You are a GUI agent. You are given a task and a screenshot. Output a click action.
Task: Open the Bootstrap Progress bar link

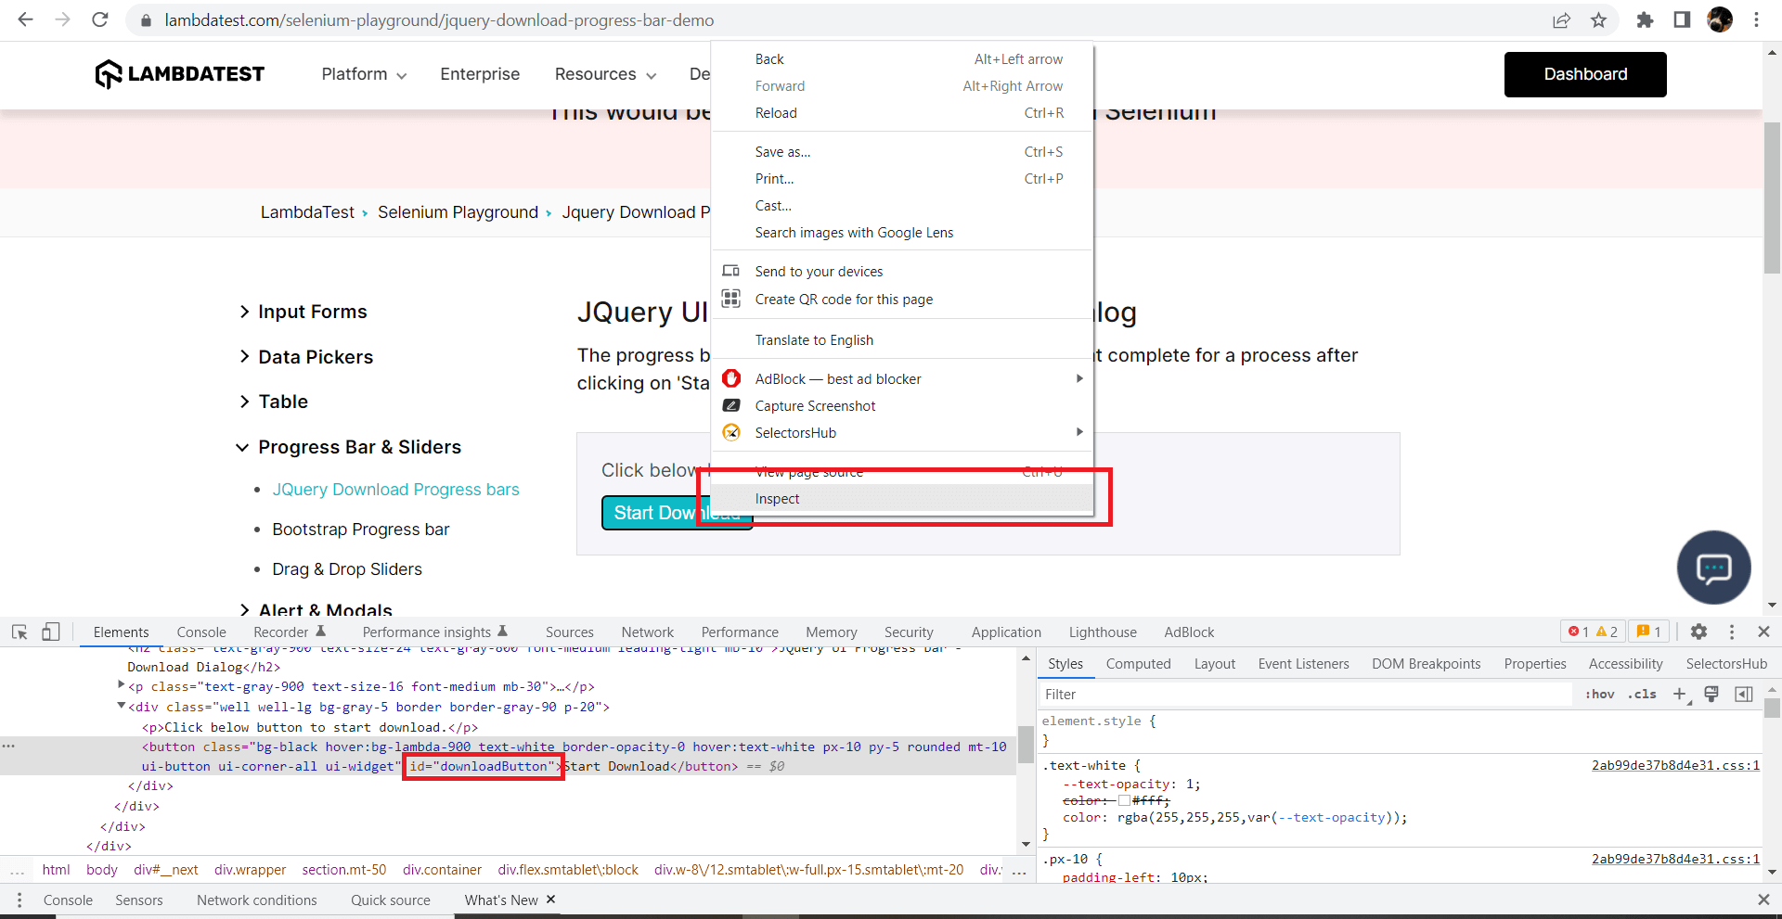[360, 530]
